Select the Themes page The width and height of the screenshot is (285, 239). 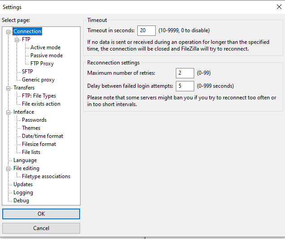tap(31, 128)
